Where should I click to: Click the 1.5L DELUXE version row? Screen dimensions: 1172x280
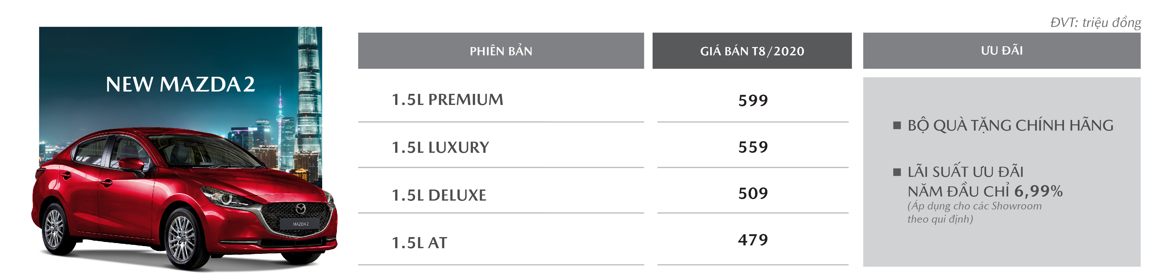(501, 194)
